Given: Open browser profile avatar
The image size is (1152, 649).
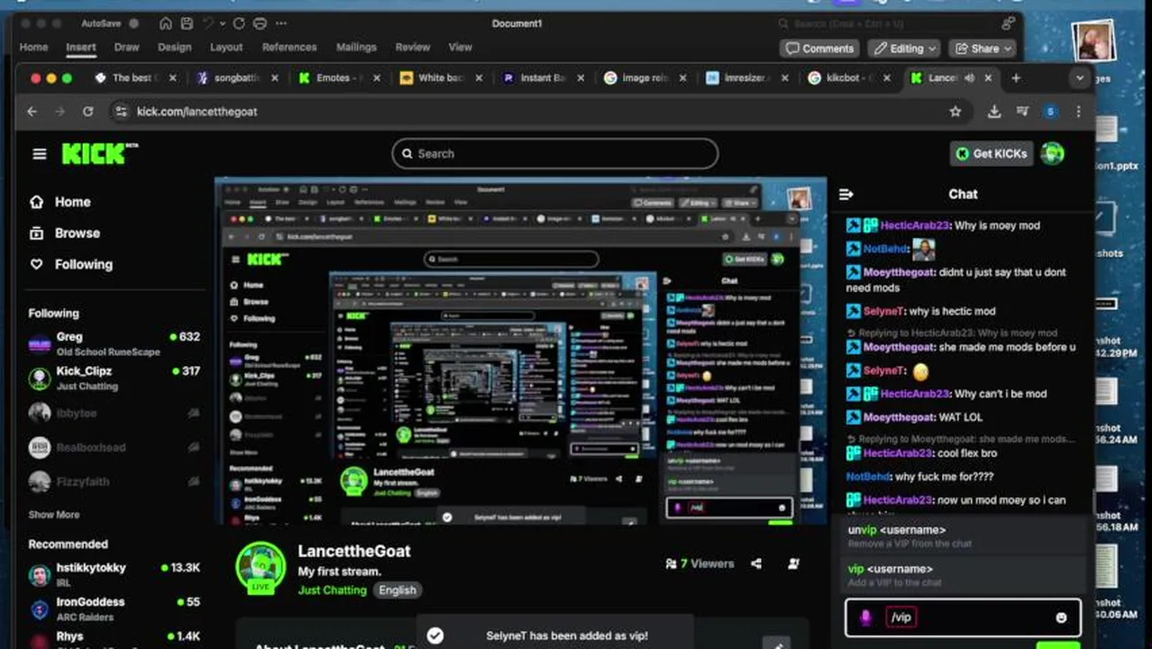Looking at the screenshot, I should pos(1050,112).
